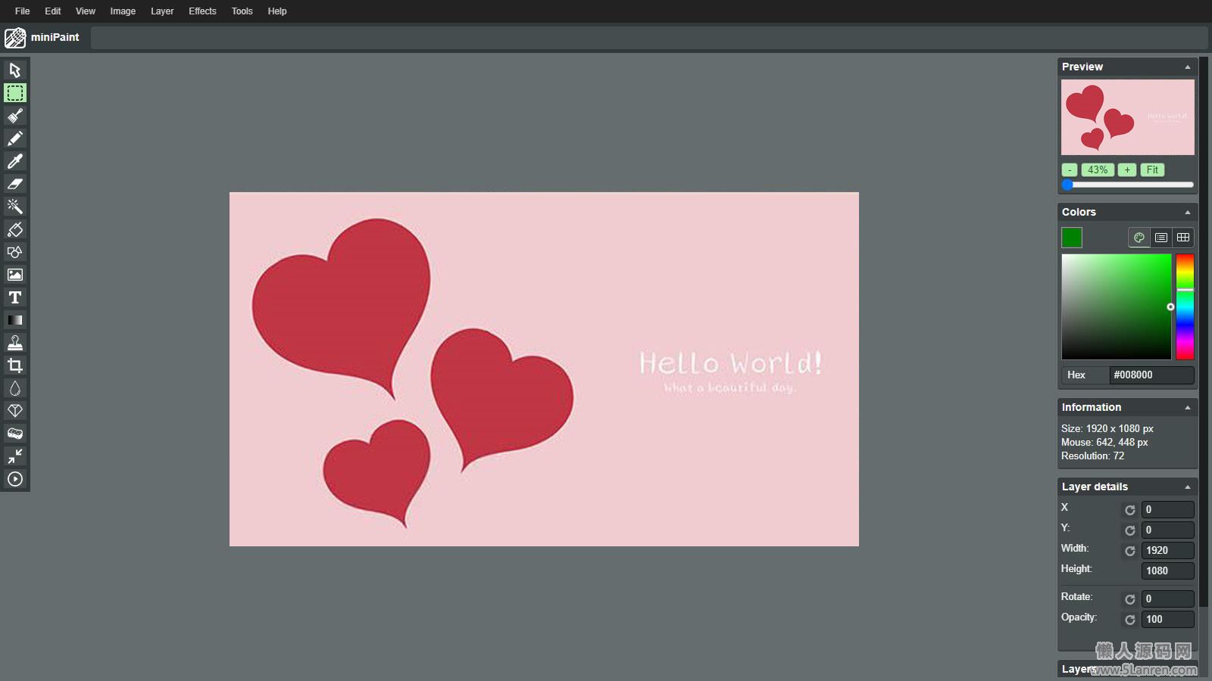Activate the Eraser tool
This screenshot has width=1212, height=681.
coord(15,184)
